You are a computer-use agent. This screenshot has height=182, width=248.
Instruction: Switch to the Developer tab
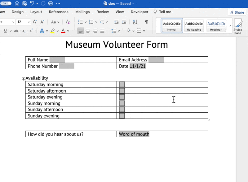pyautogui.click(x=139, y=12)
